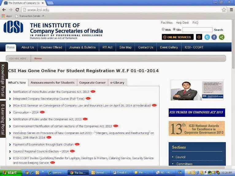Switch to the E-mail.d... taskbar document
The image size is (235, 176).
121,173
